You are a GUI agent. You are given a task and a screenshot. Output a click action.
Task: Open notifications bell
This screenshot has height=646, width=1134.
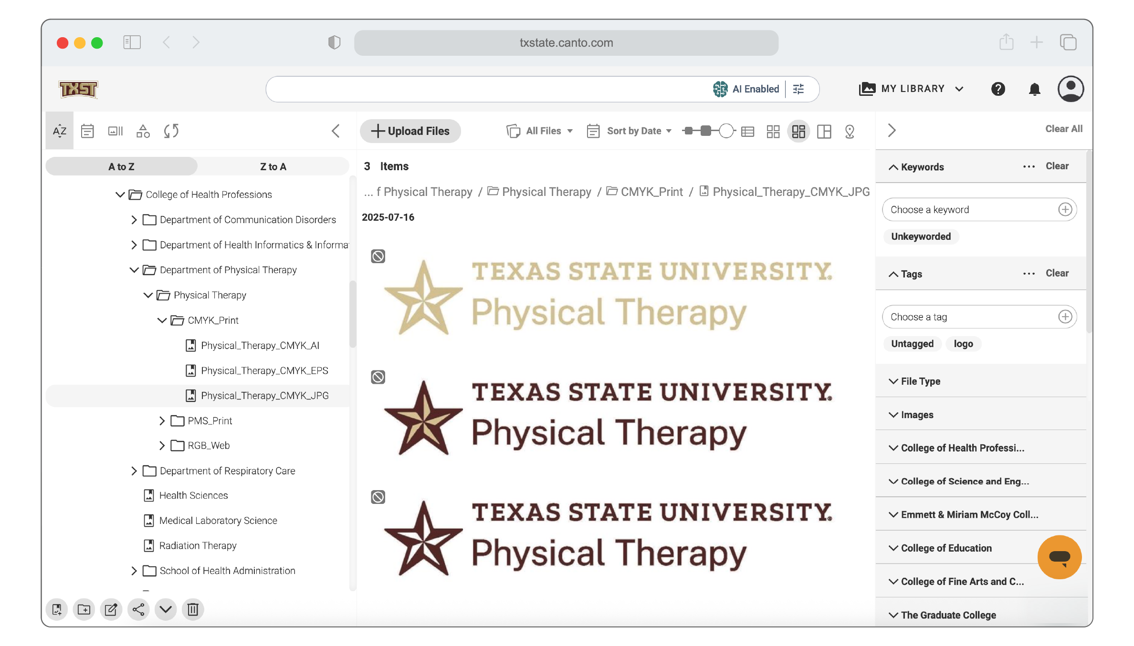pyautogui.click(x=1034, y=89)
